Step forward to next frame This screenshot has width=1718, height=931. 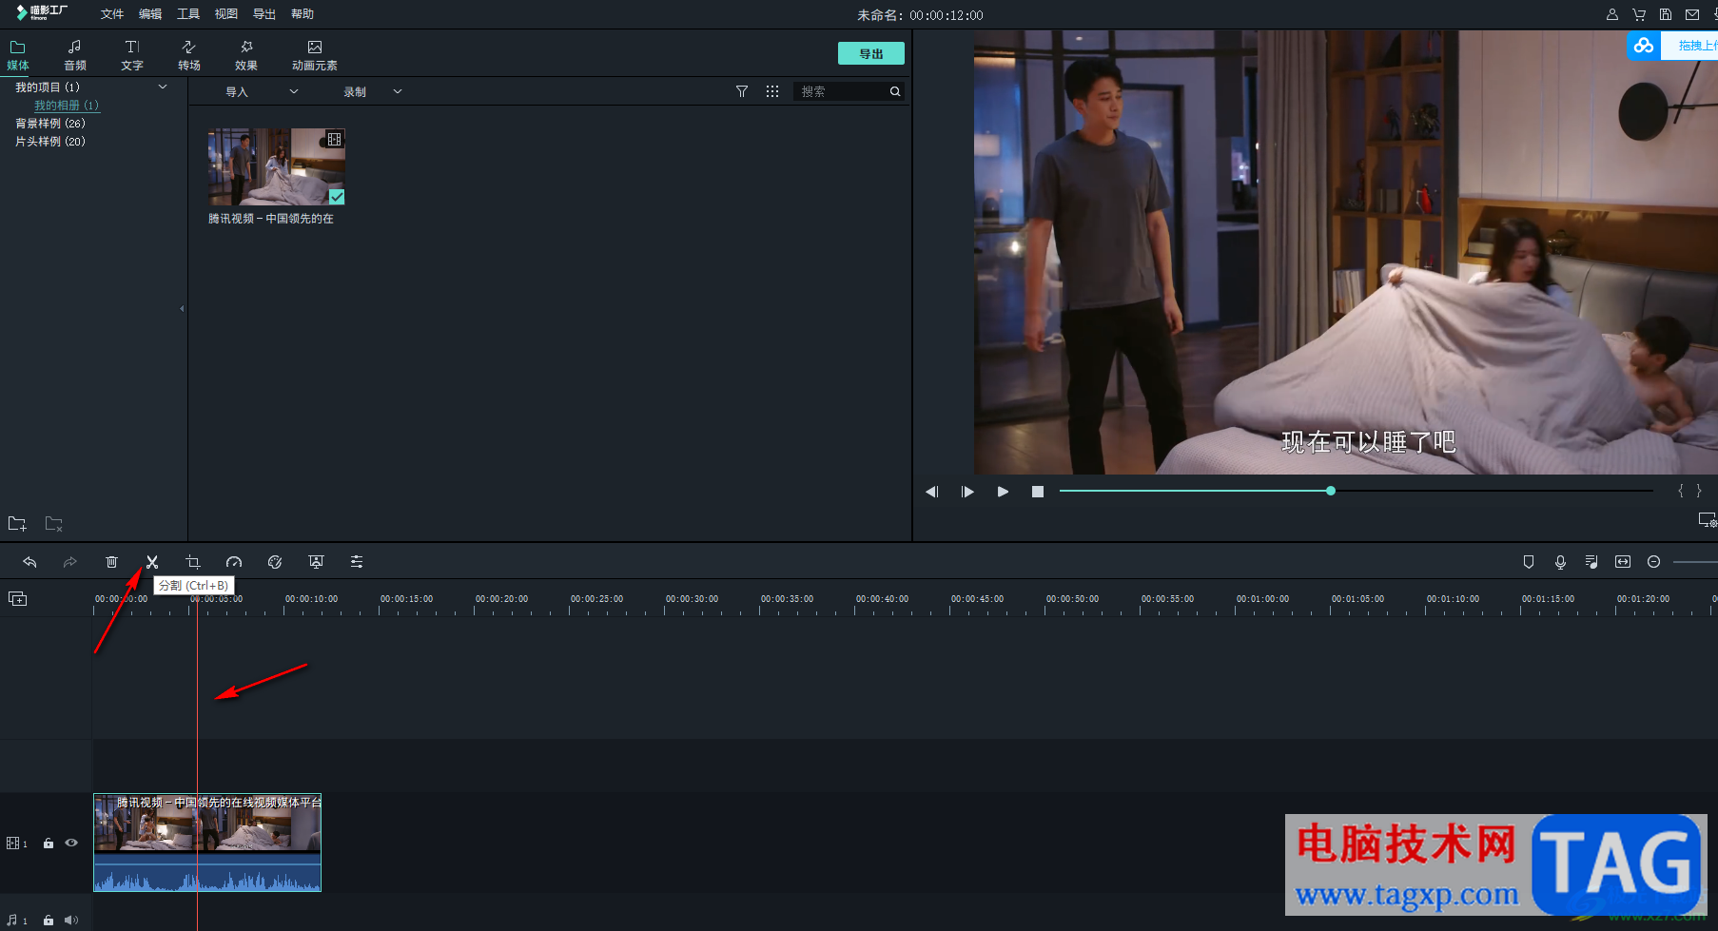pos(967,492)
